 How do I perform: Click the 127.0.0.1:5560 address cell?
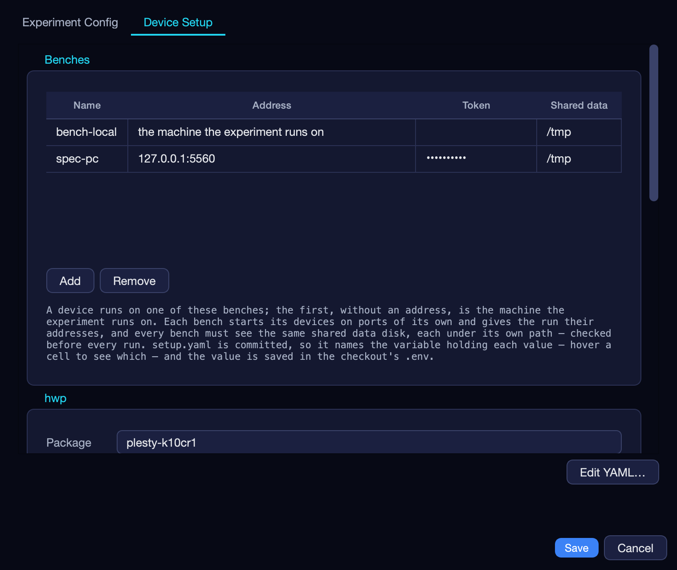click(272, 159)
